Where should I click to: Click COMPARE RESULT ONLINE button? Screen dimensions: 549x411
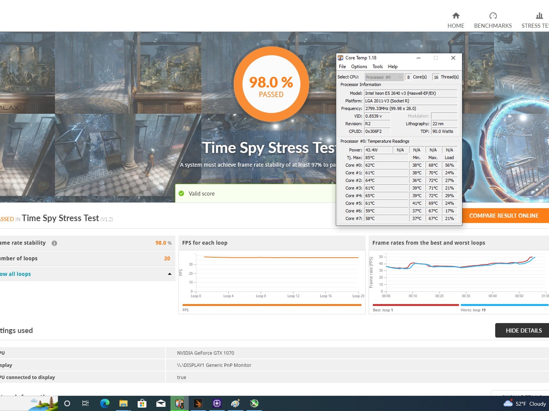coord(505,216)
